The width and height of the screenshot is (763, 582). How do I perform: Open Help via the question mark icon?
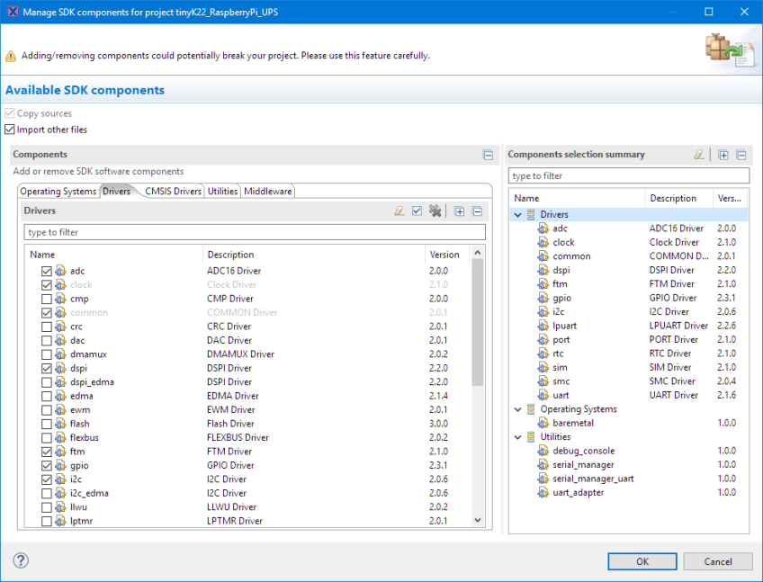coord(20,560)
